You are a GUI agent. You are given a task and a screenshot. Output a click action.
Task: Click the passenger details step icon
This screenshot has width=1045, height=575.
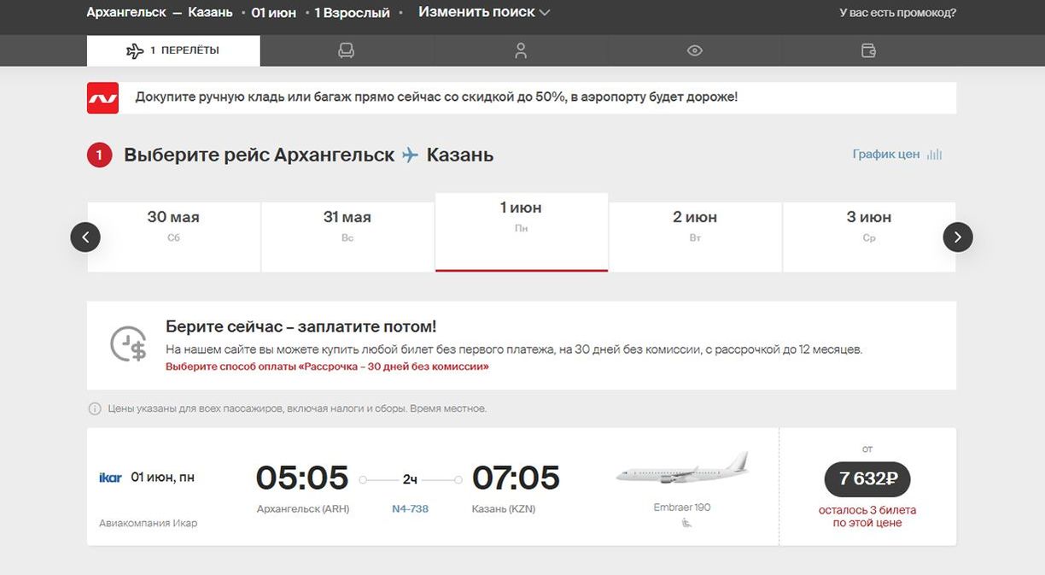point(521,51)
